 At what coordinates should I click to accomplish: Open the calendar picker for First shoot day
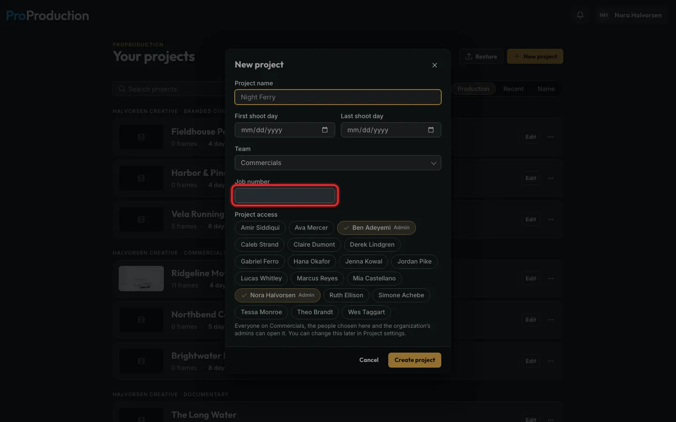[325, 130]
